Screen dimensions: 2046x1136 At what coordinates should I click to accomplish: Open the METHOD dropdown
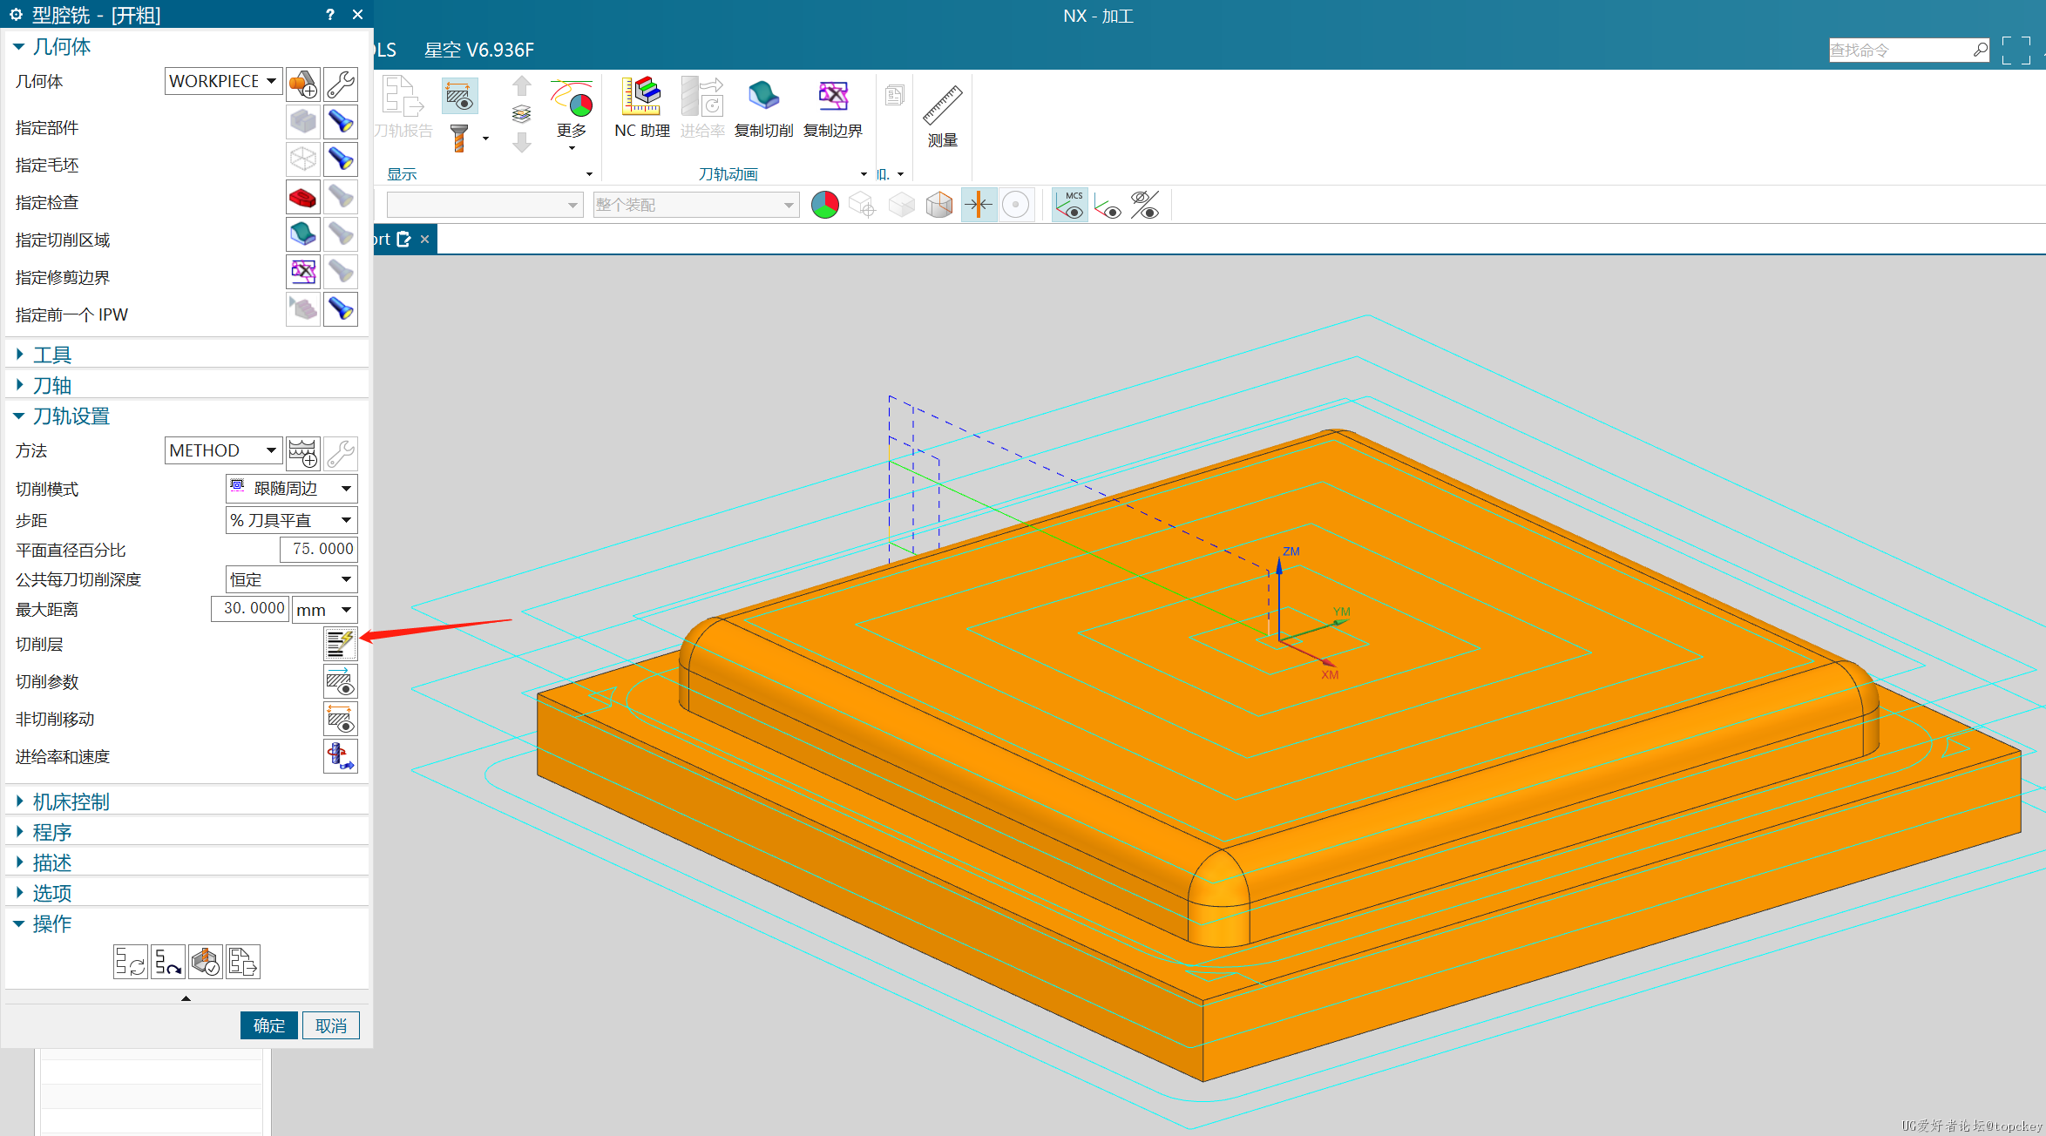(x=224, y=450)
